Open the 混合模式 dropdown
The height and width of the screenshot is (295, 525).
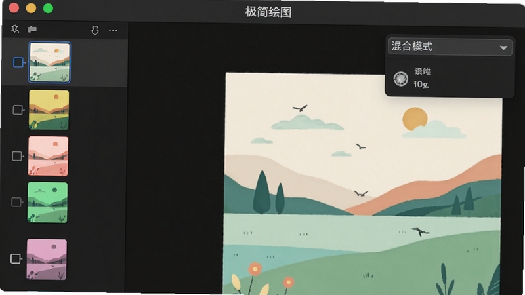tap(450, 47)
